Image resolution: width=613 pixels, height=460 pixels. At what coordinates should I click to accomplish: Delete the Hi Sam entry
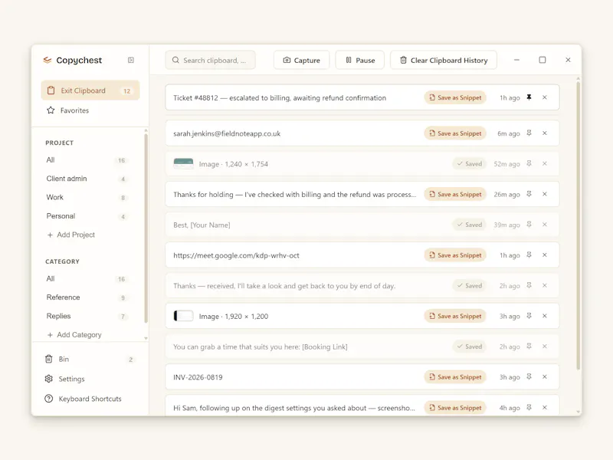545,408
